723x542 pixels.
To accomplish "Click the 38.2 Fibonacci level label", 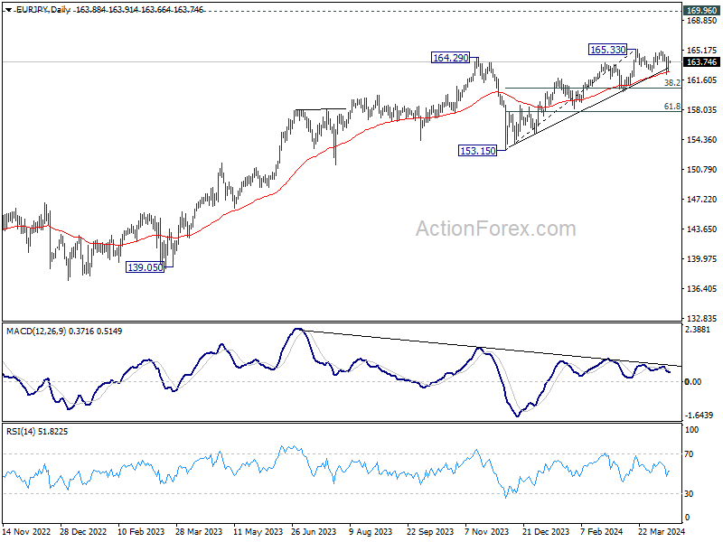I will 671,82.
